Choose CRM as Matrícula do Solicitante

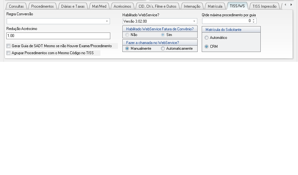tap(207, 47)
